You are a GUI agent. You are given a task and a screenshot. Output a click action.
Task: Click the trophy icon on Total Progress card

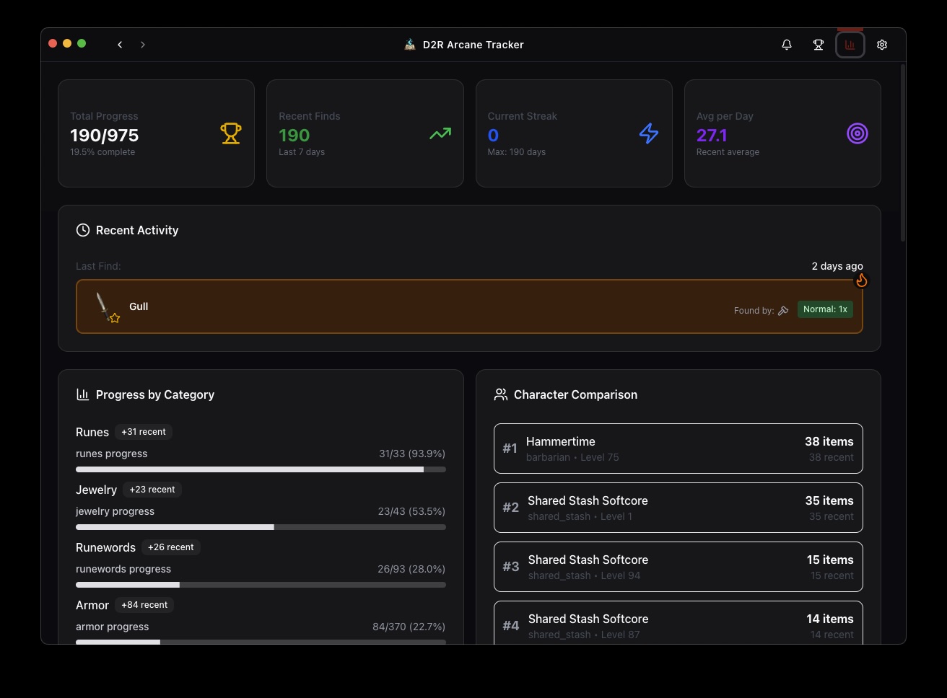click(231, 133)
